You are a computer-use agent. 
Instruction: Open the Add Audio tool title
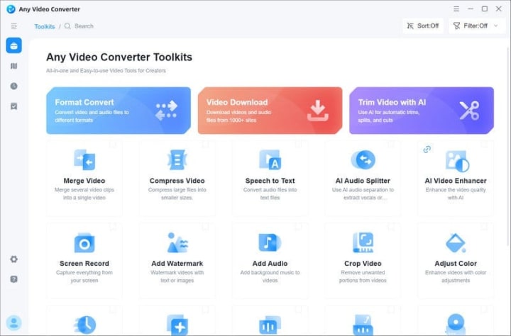pos(270,264)
